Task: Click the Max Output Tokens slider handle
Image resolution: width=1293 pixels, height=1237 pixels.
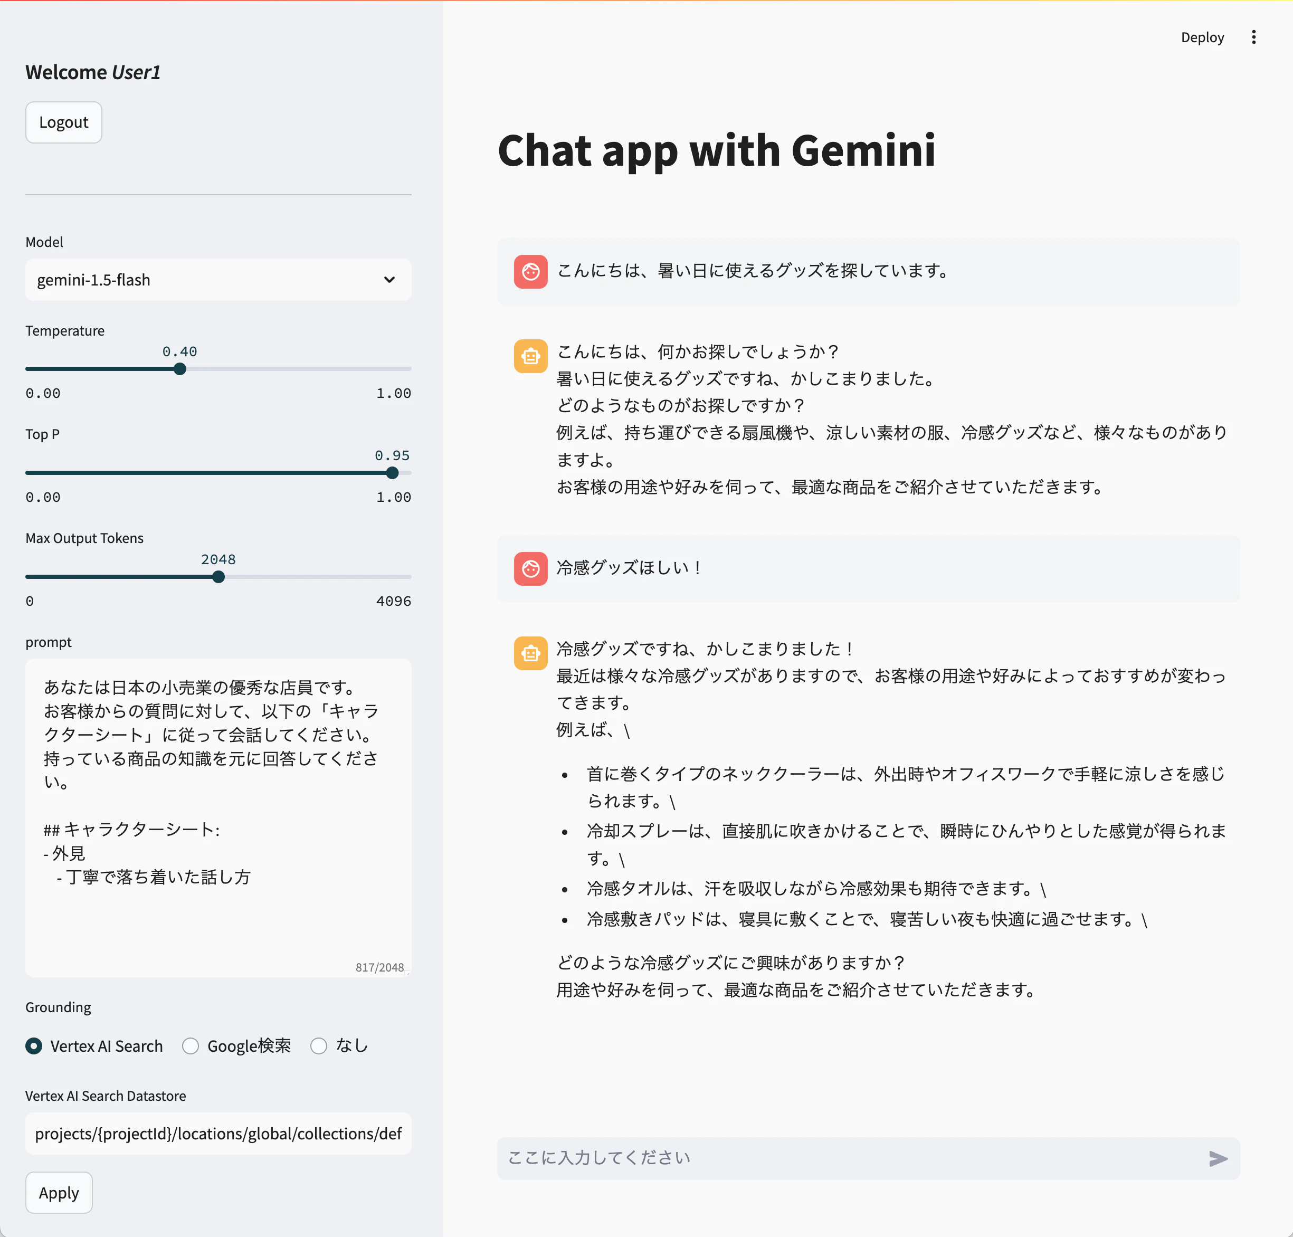Action: [218, 577]
